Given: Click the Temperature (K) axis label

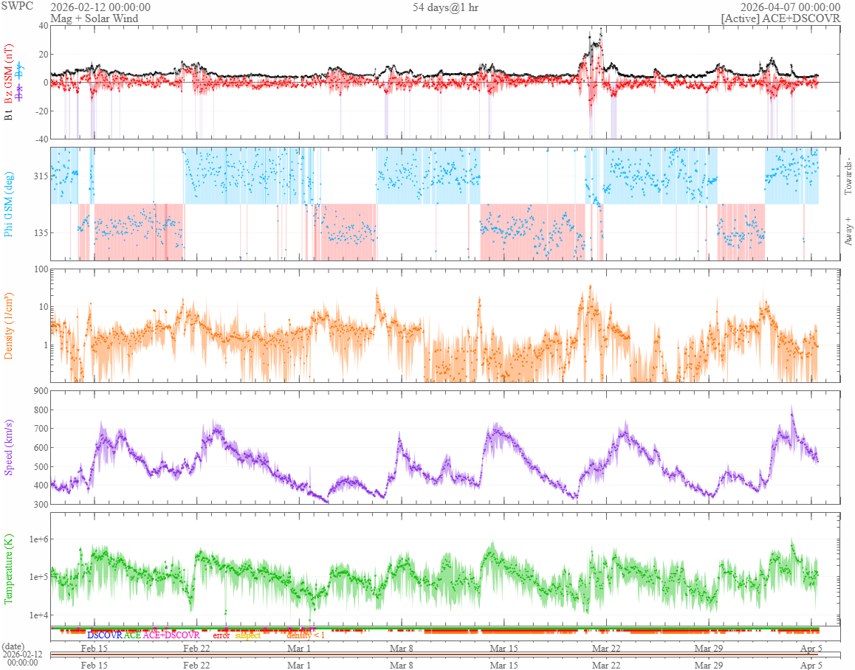Looking at the screenshot, I should coord(9,569).
